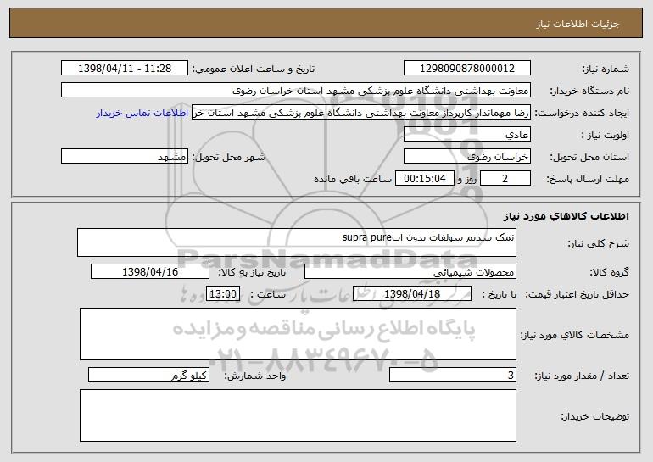The height and width of the screenshot is (462, 653).
Task: Click the need number field 1298090878000012
Action: (466, 69)
